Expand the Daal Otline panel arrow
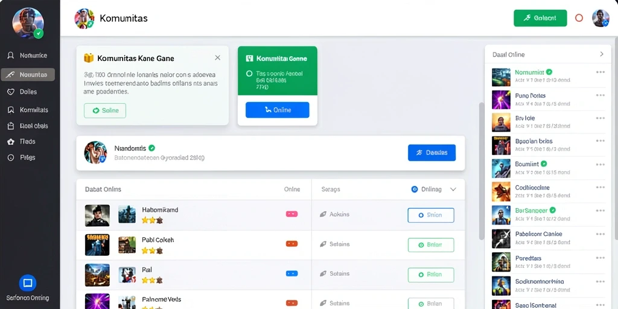The width and height of the screenshot is (618, 309). click(602, 54)
